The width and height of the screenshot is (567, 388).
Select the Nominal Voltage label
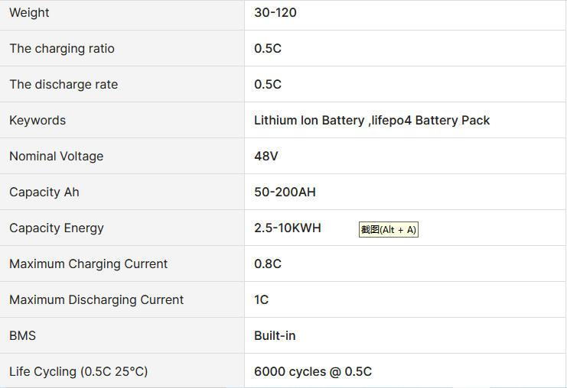56,157
